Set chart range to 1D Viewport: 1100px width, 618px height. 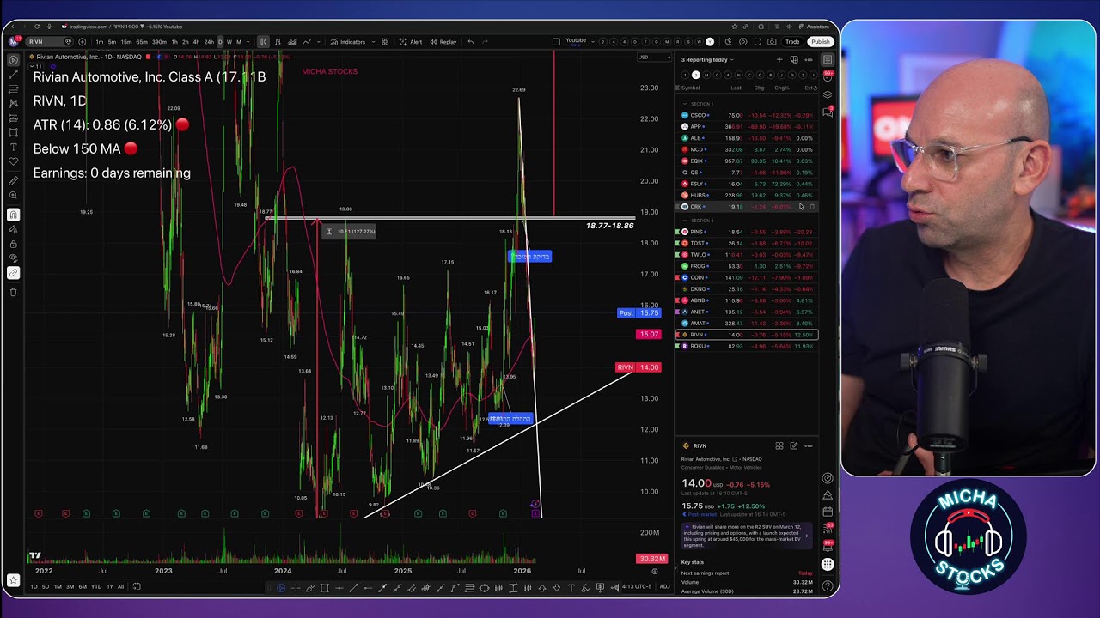coord(34,586)
